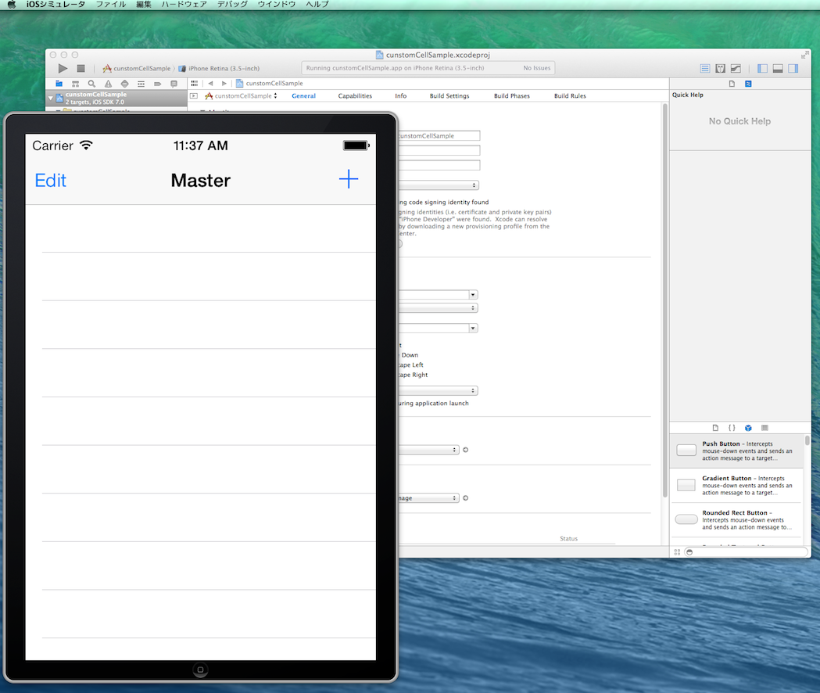Tap the Edit button in the simulator

coord(50,181)
